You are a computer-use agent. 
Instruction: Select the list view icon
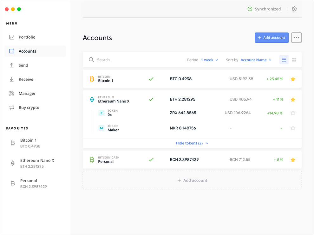[284, 59]
